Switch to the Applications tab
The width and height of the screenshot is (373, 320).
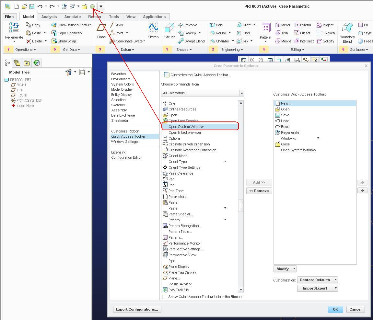click(154, 17)
